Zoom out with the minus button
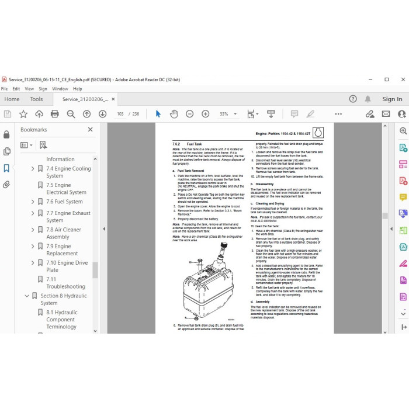 [x=190, y=114]
